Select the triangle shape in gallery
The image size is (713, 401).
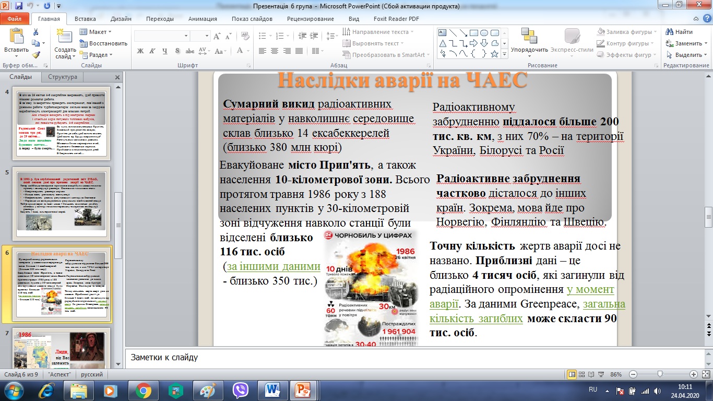pos(443,43)
